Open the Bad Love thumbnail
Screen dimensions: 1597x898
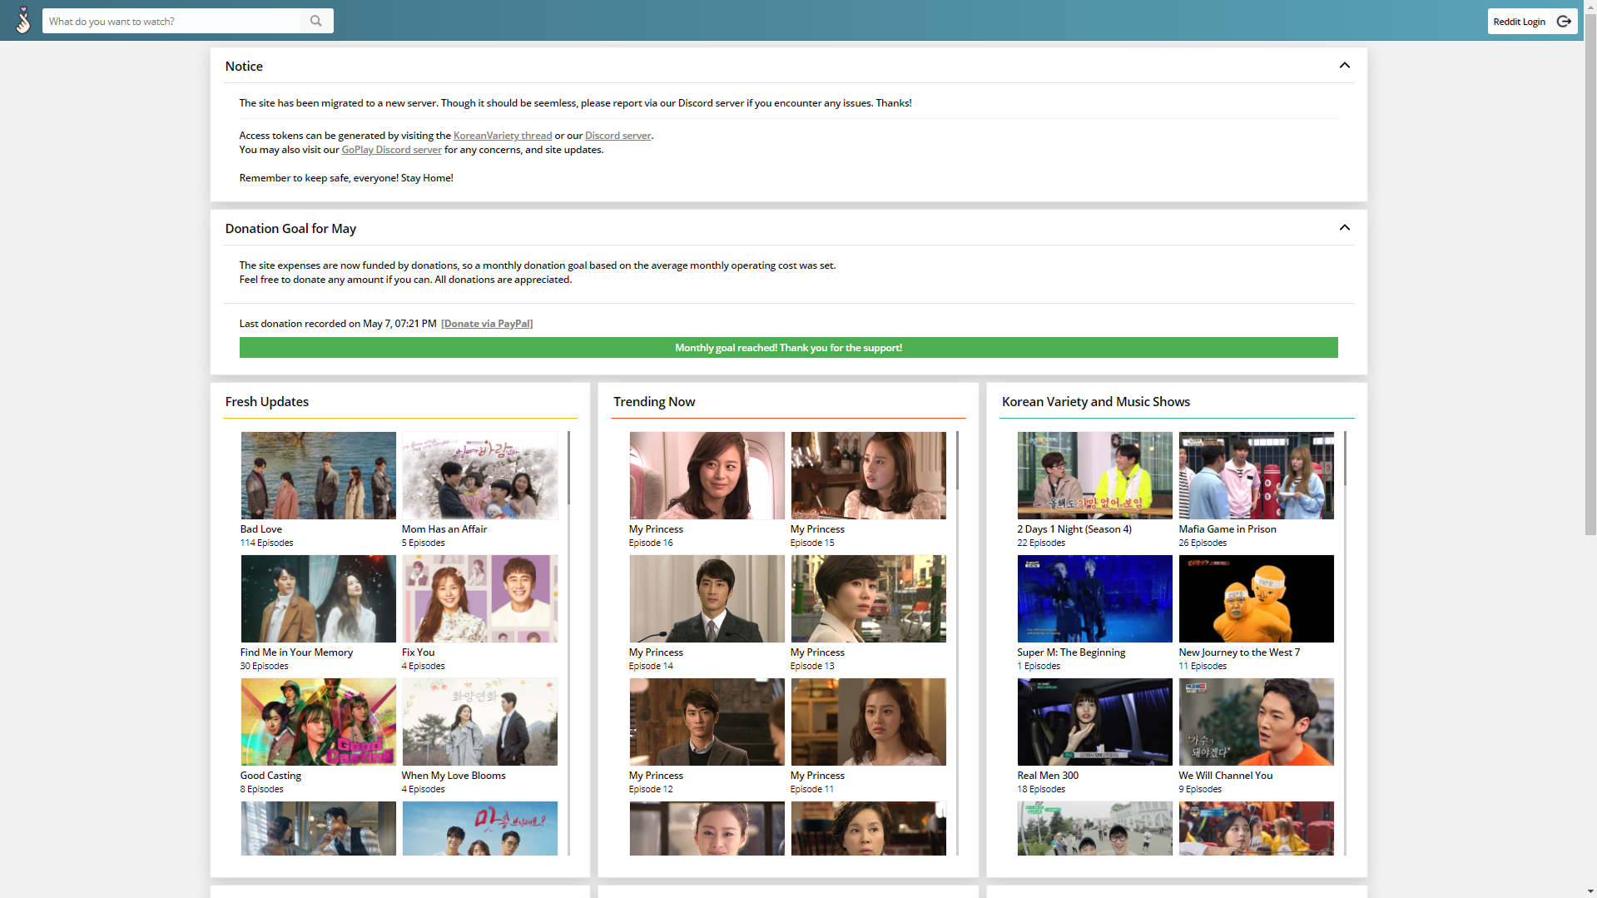(x=318, y=475)
